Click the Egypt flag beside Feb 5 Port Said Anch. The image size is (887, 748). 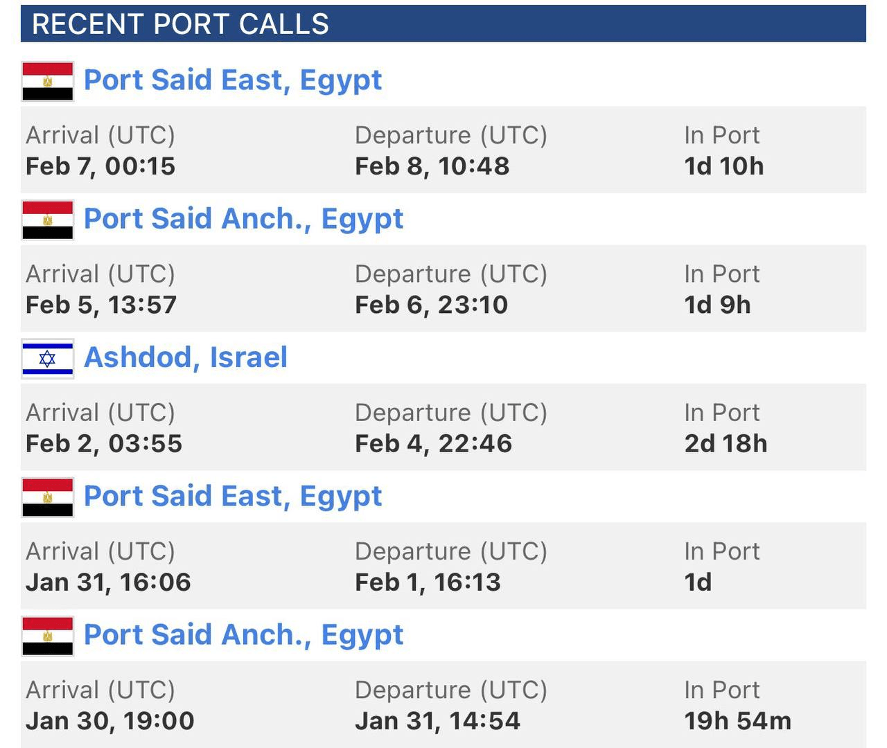click(48, 220)
